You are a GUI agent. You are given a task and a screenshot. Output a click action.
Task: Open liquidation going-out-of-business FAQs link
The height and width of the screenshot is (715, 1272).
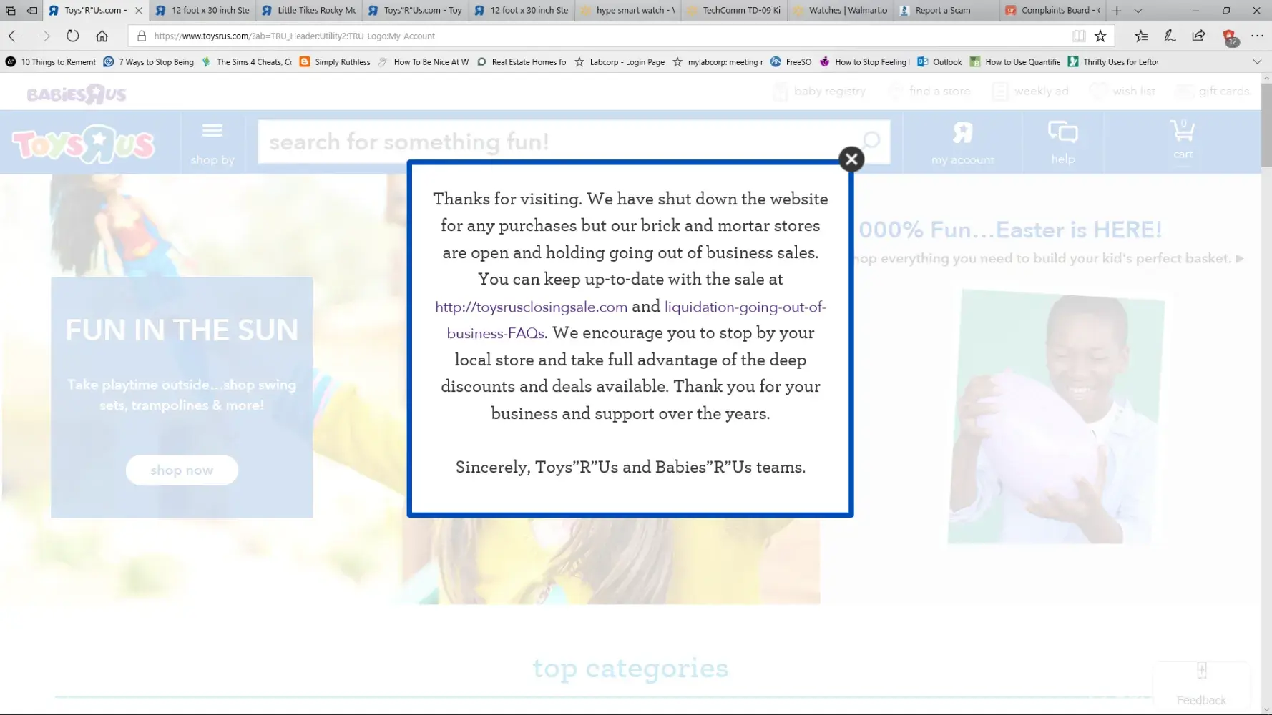[636, 320]
